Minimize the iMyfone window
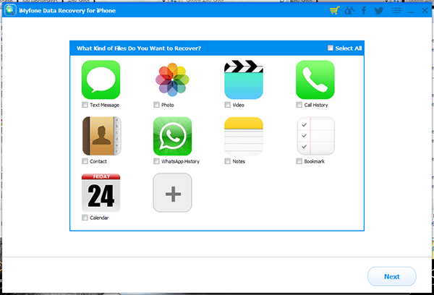Viewport: 434px width, 295px height. [411, 11]
